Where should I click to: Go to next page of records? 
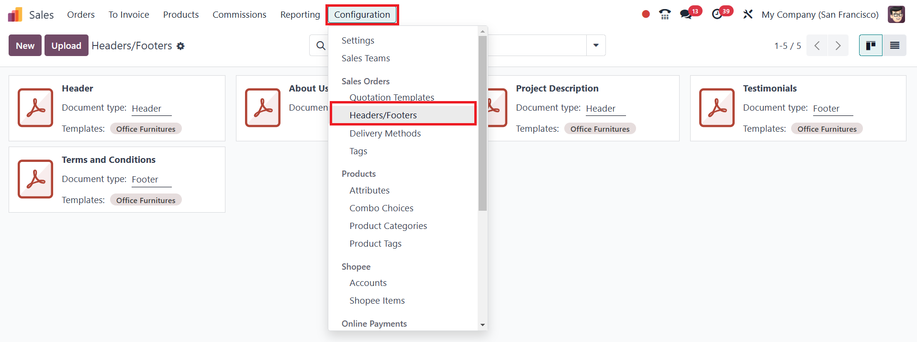[x=838, y=46]
